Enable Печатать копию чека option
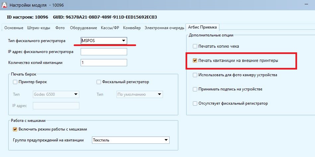This screenshot has width=315, height=157. coord(195,46)
